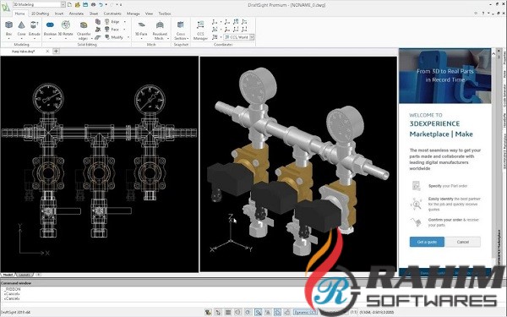Add a new drawing tab with plus
Viewport: 507px width, 317px height.
pos(56,51)
